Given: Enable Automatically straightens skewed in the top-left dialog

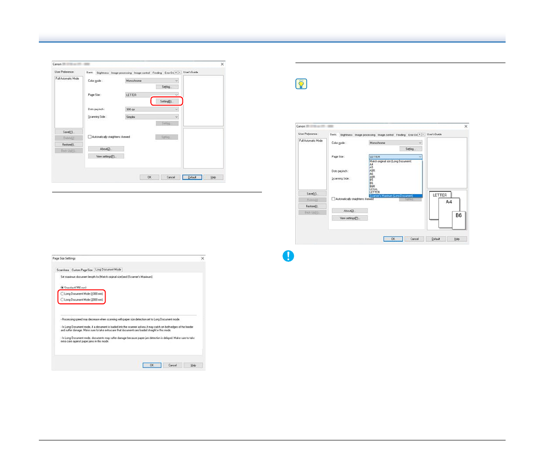Looking at the screenshot, I should 90,137.
